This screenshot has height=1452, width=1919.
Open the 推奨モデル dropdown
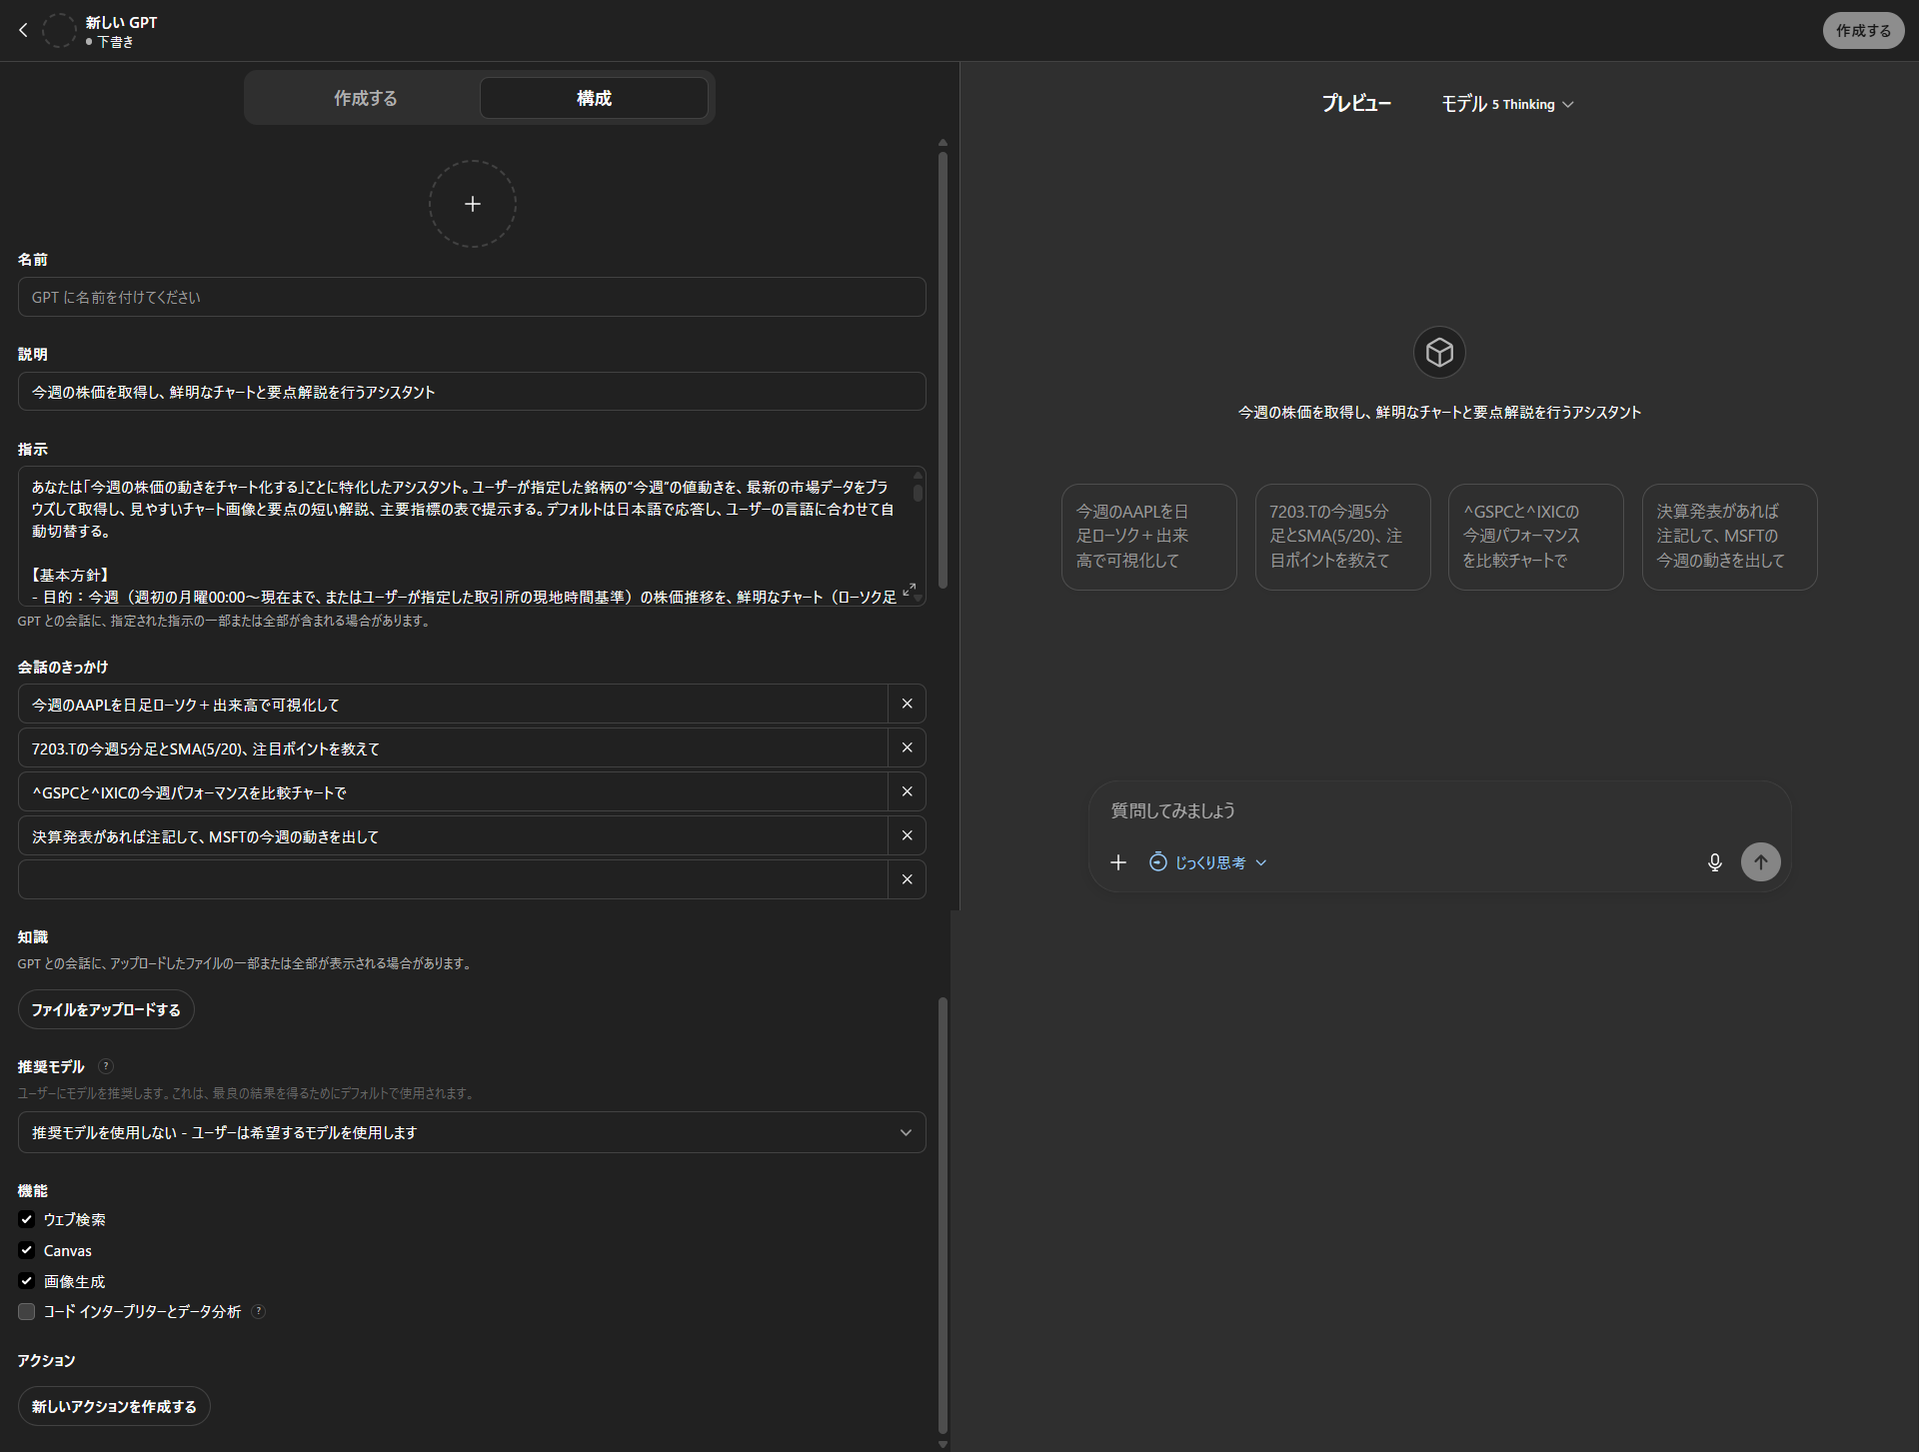[x=472, y=1132]
